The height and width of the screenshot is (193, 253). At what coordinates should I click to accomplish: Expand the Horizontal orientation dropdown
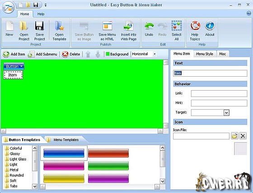click(155, 54)
